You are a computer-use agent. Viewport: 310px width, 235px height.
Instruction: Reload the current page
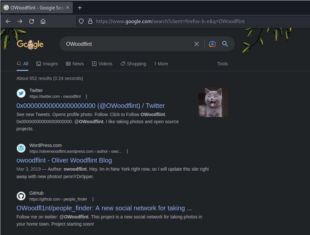click(31, 21)
